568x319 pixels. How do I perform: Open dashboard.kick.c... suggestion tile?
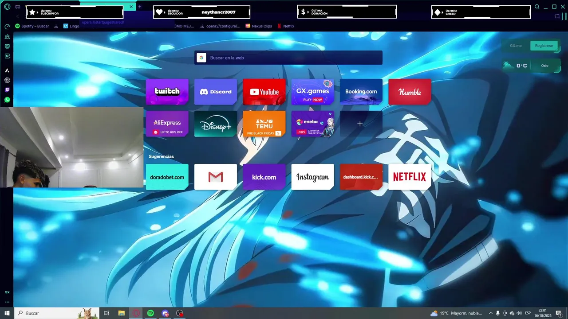tap(361, 177)
